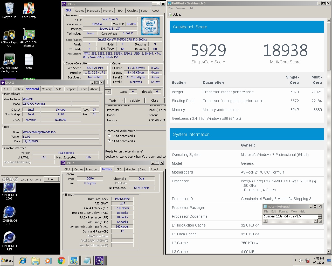The height and width of the screenshot is (266, 332).
Task: Open Windows Explorer from the taskbar
Action: point(36,261)
